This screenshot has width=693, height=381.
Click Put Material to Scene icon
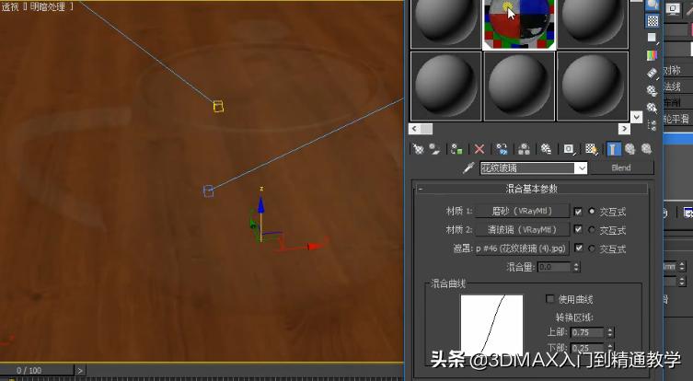point(435,149)
